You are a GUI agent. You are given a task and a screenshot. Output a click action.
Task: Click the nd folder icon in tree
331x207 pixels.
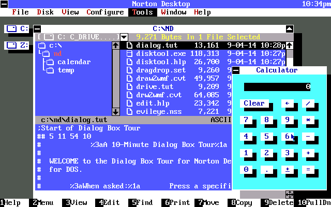(46, 54)
